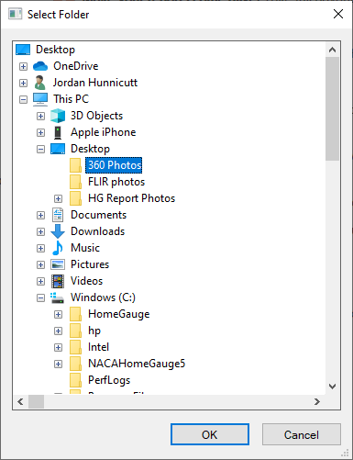Click the This PC monitor icon
Screen dimensions: 353x460
click(40, 99)
